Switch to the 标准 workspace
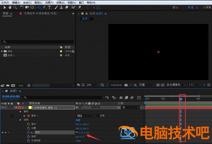Screen dimensions: 212x144 pos(191,7)
